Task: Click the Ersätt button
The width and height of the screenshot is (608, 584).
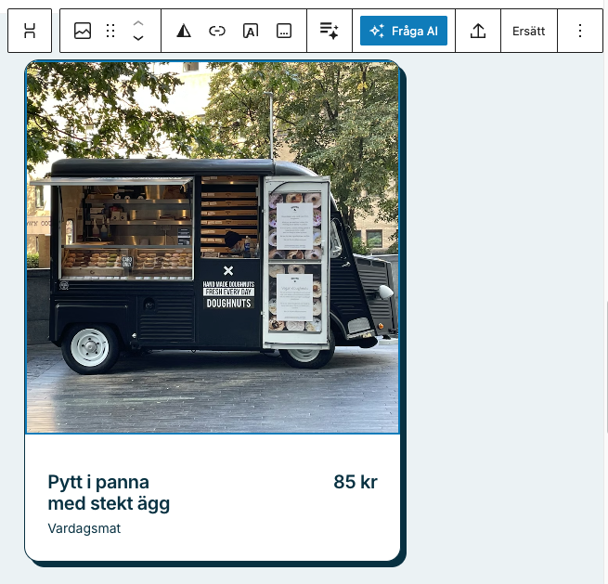Action: point(529,31)
